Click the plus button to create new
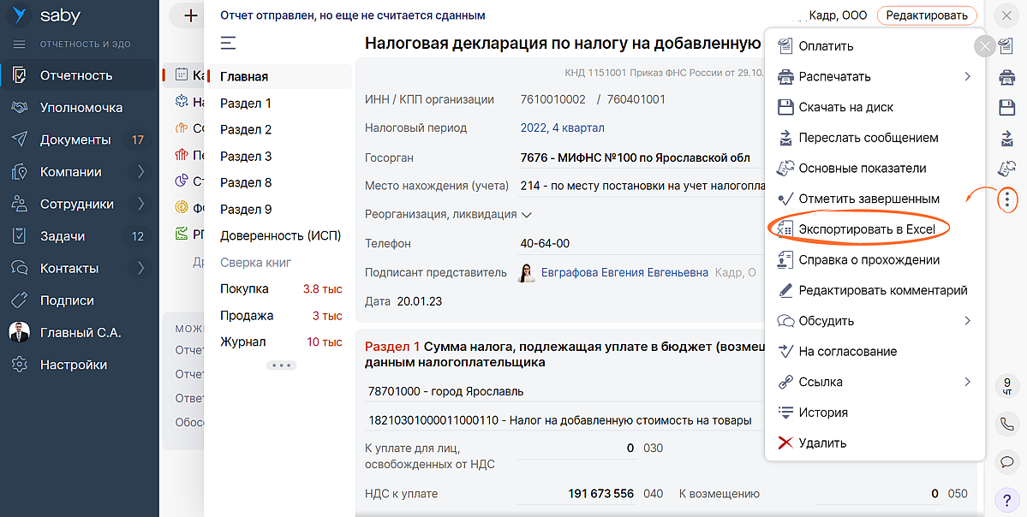 [190, 15]
